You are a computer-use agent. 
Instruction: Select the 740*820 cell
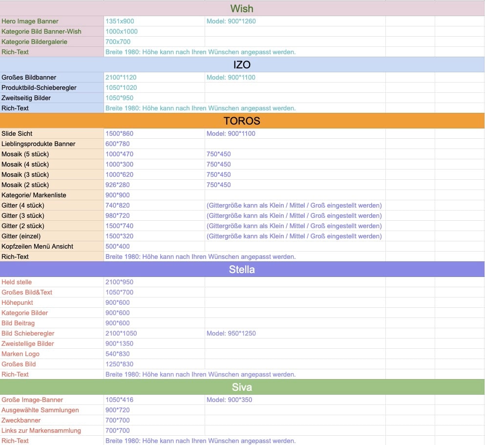click(154, 205)
